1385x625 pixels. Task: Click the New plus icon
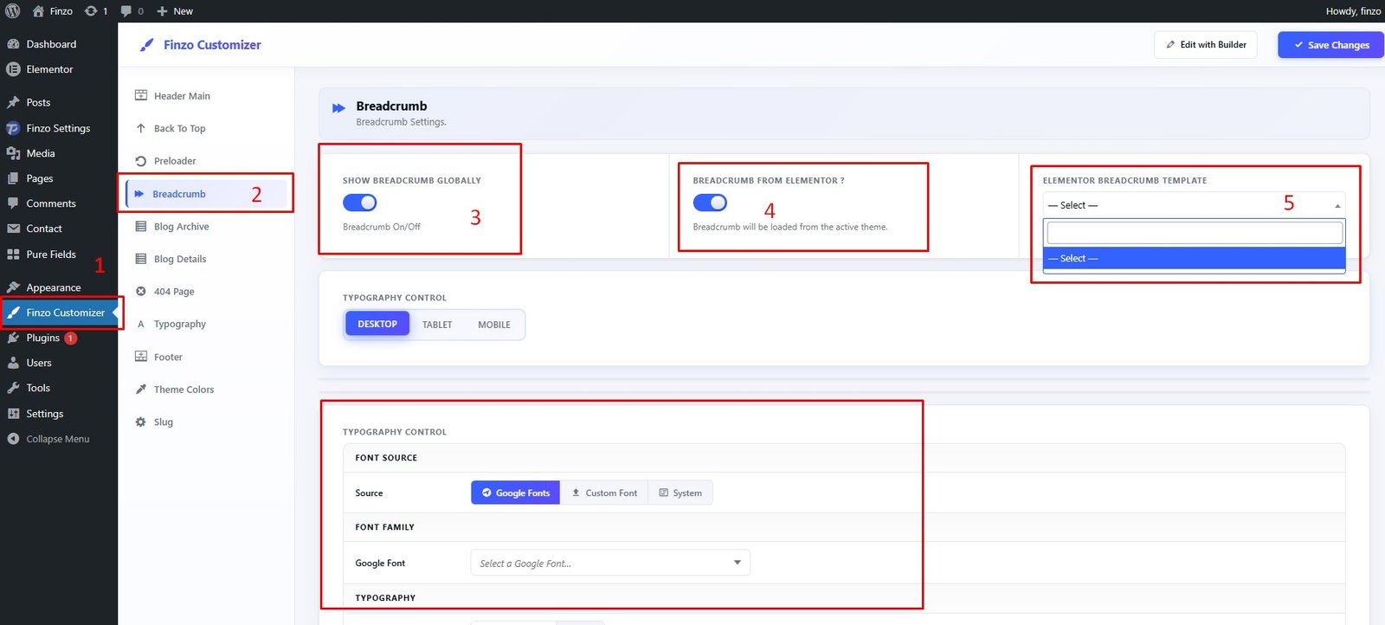tap(162, 11)
